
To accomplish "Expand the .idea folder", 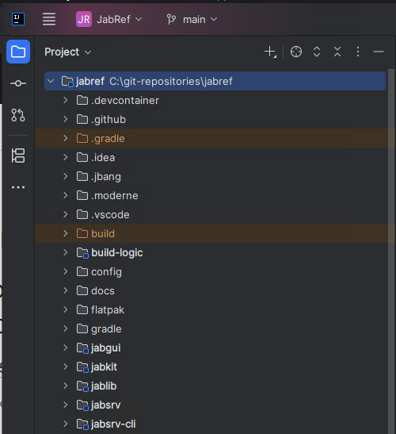I will tap(66, 157).
